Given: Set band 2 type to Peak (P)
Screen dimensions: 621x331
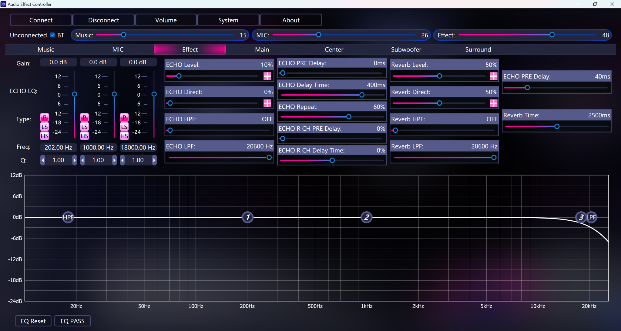Looking at the screenshot, I should click(x=84, y=117).
